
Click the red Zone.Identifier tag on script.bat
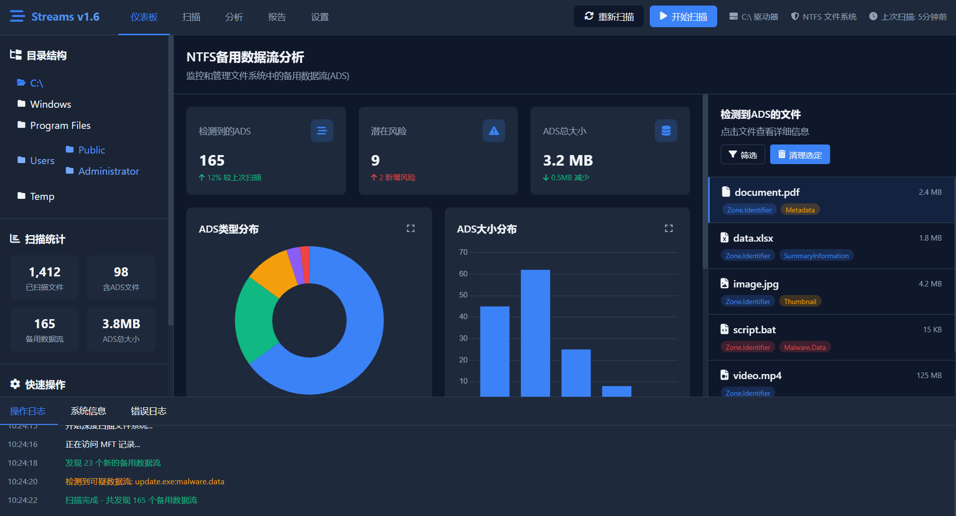click(x=748, y=347)
